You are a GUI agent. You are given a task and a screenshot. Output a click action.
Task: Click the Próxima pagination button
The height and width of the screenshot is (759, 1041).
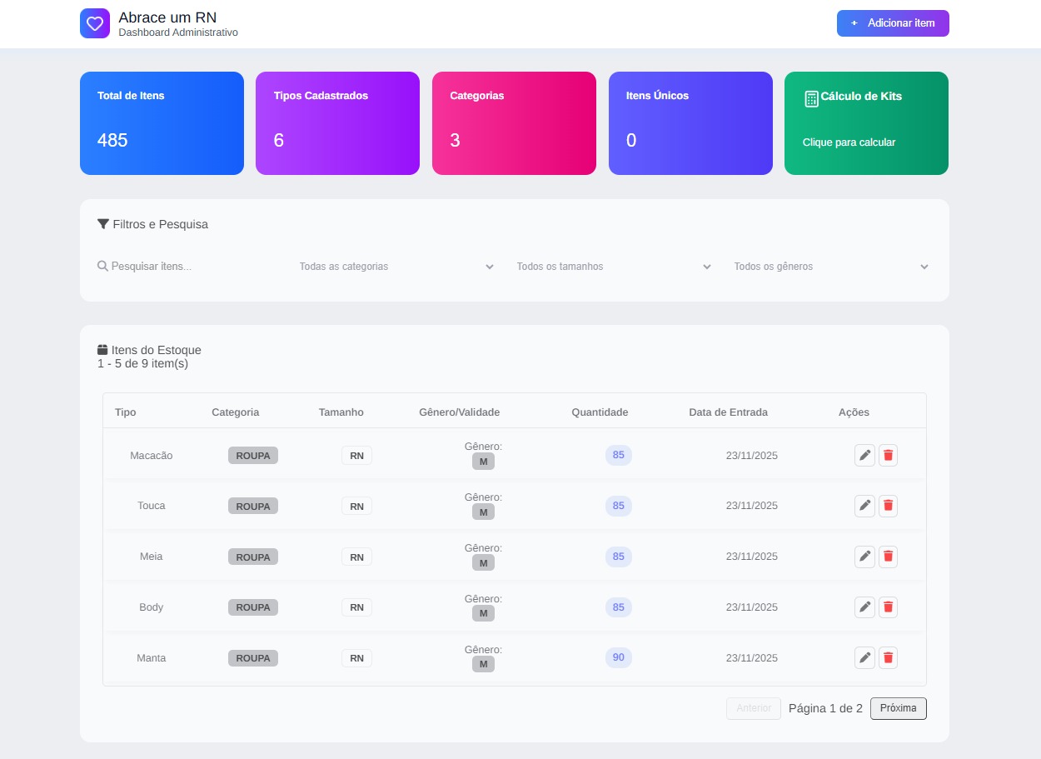click(898, 708)
